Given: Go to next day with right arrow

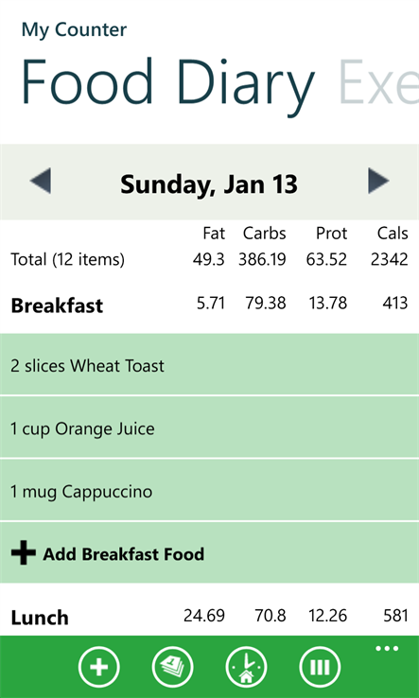Looking at the screenshot, I should click(378, 182).
